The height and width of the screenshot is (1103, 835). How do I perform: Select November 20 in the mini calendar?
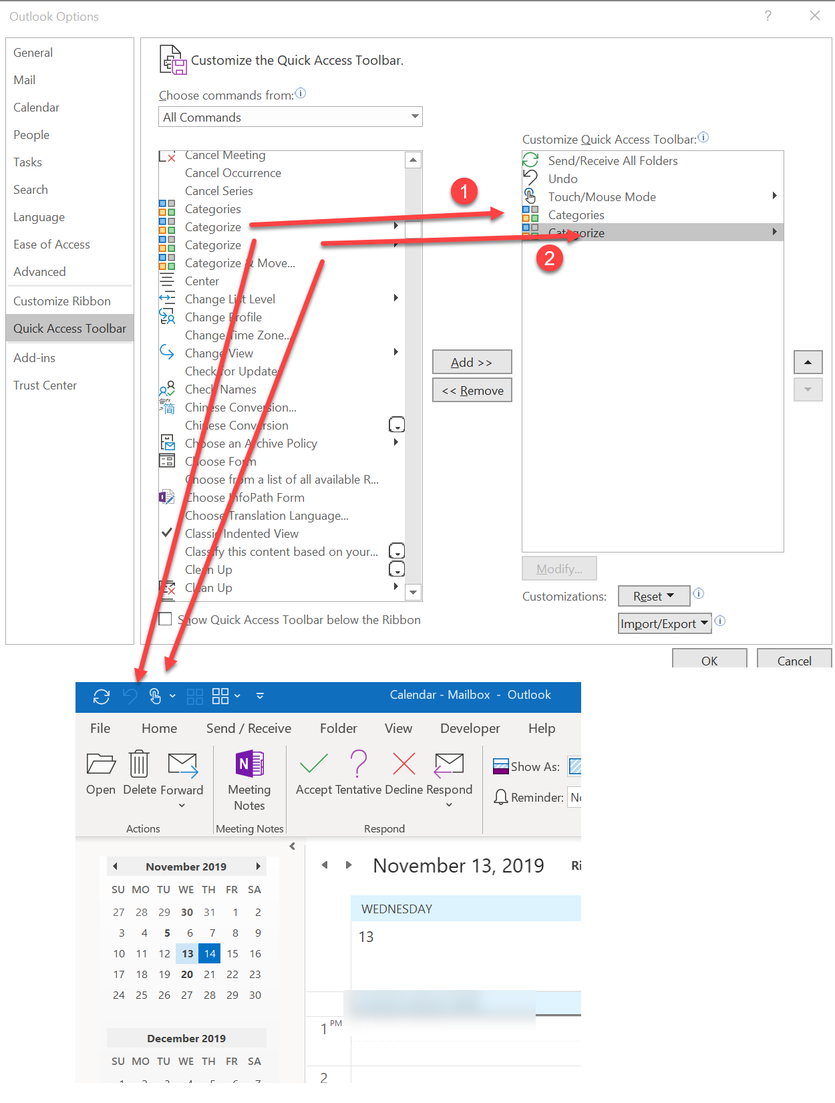click(187, 974)
